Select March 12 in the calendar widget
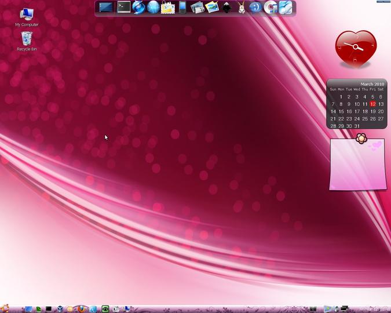 [x=373, y=104]
